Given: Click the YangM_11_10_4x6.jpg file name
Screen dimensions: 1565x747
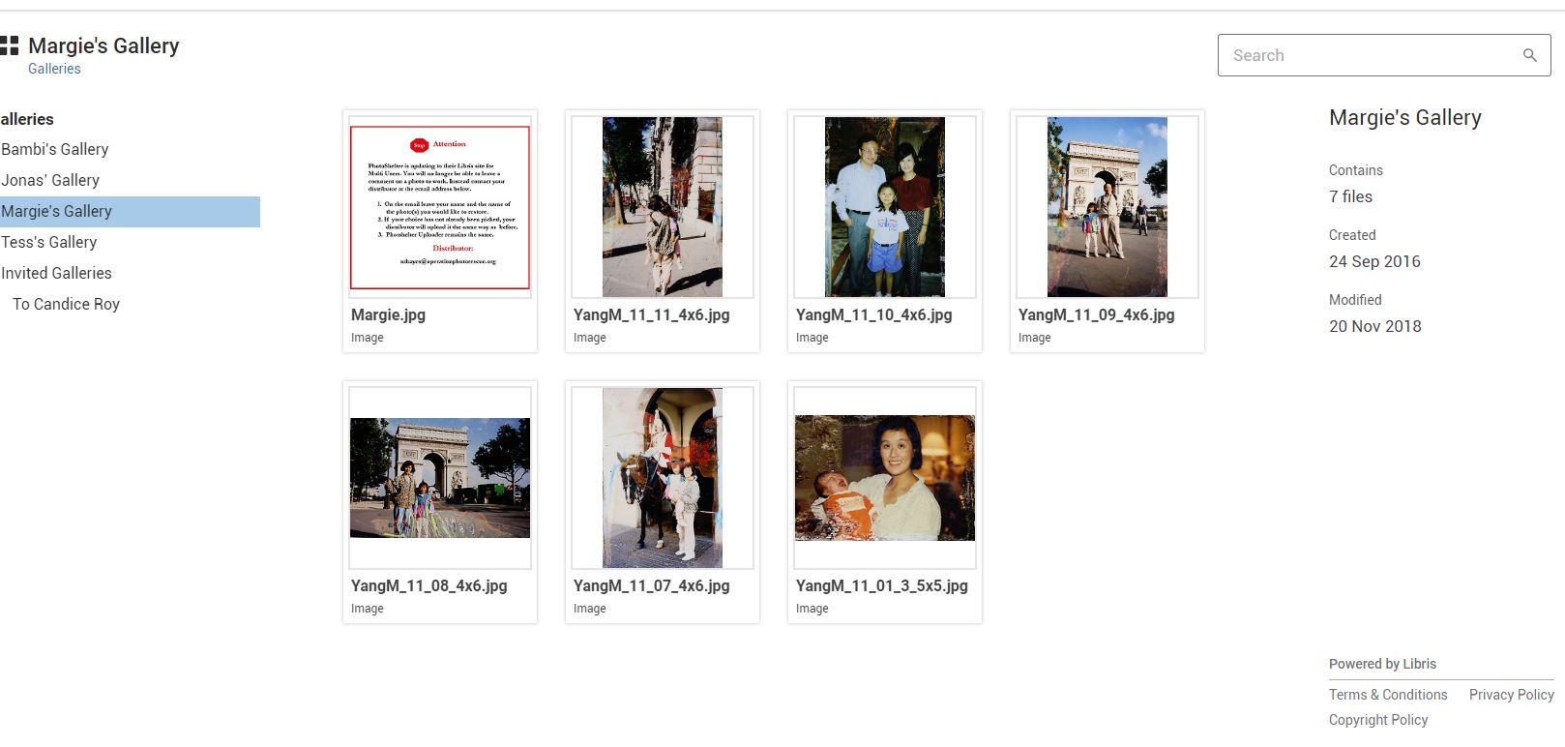Looking at the screenshot, I should (873, 314).
